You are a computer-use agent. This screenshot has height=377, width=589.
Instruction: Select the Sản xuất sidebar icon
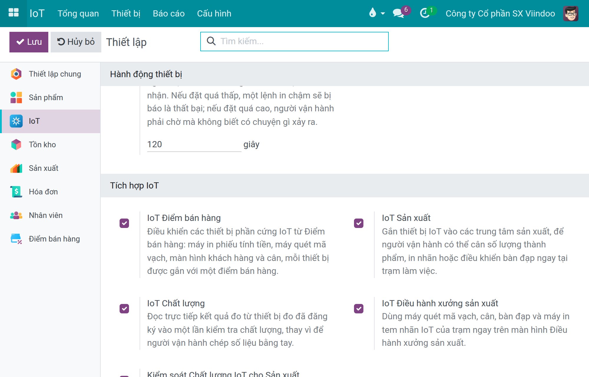click(16, 168)
